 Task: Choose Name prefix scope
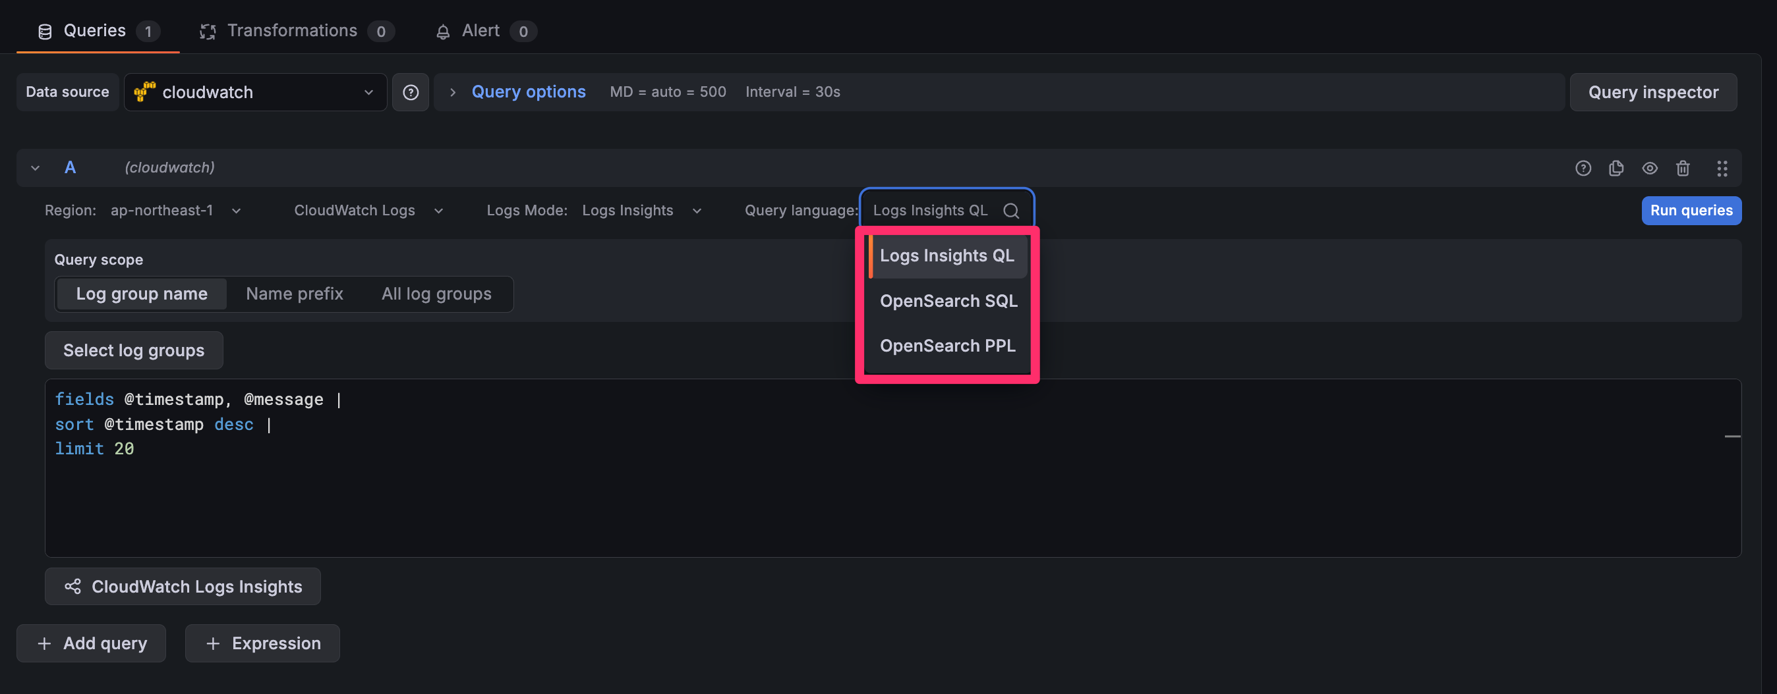click(295, 294)
